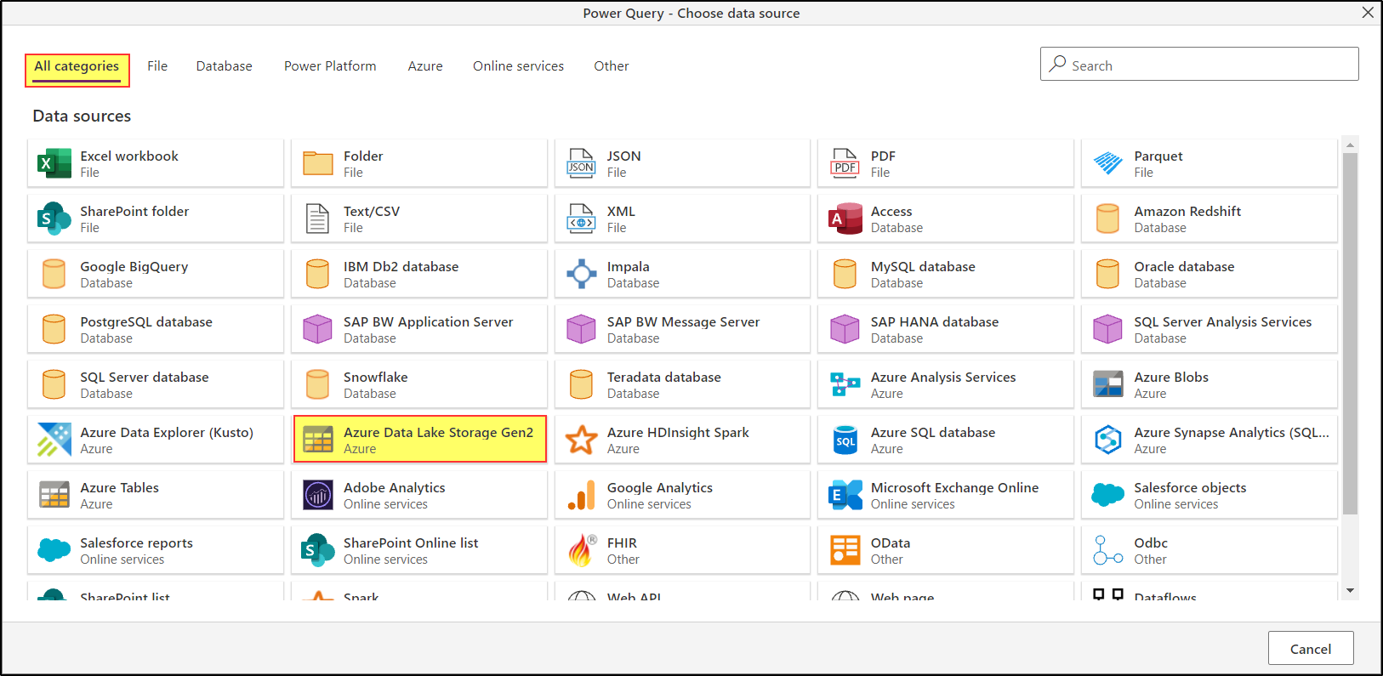Screen dimensions: 1383x676
Task: Select the Google BigQuery connector
Action: click(156, 274)
